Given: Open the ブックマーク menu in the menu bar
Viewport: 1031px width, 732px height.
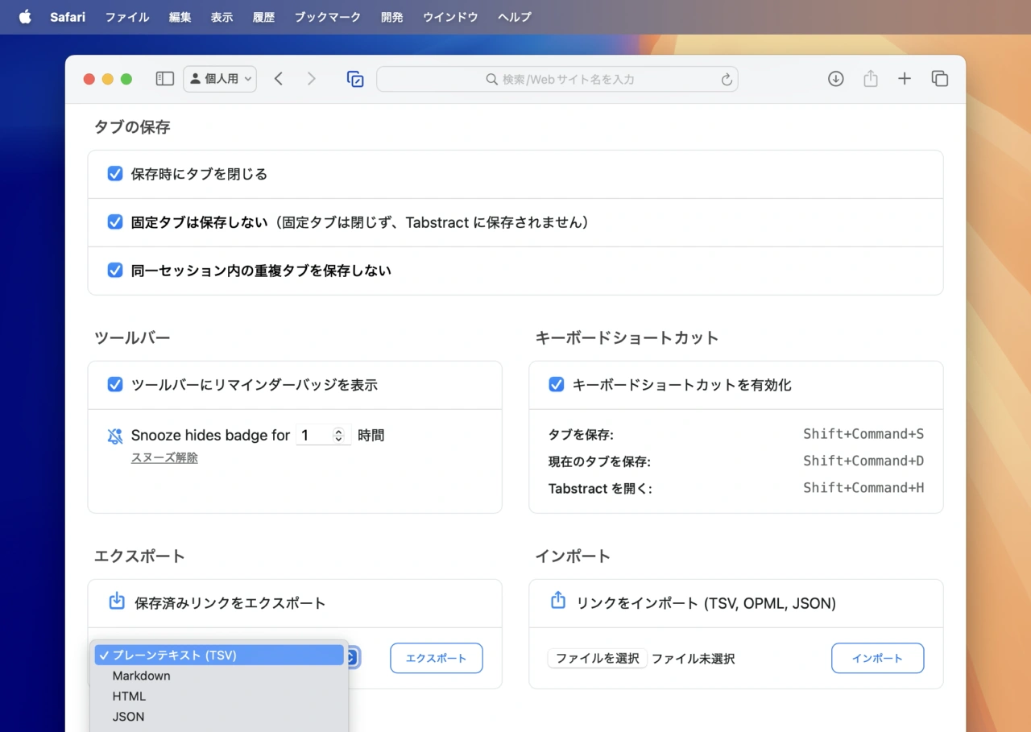Looking at the screenshot, I should [x=327, y=17].
